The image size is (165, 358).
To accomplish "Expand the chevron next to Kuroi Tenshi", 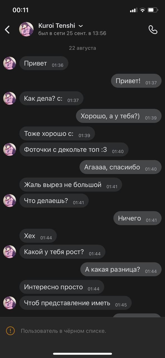I will (x=81, y=26).
